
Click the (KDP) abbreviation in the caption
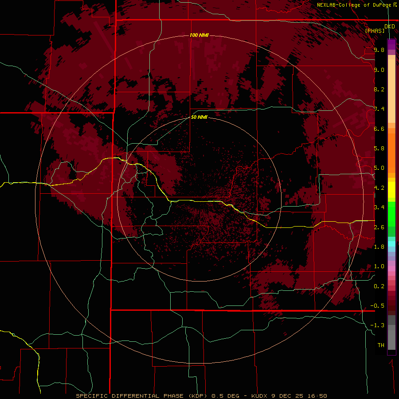[x=198, y=396]
